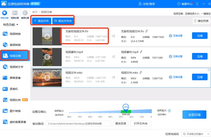
Task: Click source filename 视频文件.mkv
Action: [x=74, y=73]
